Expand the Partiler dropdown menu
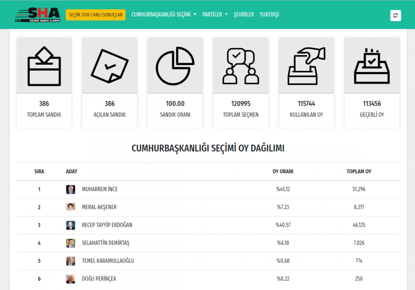 point(215,15)
